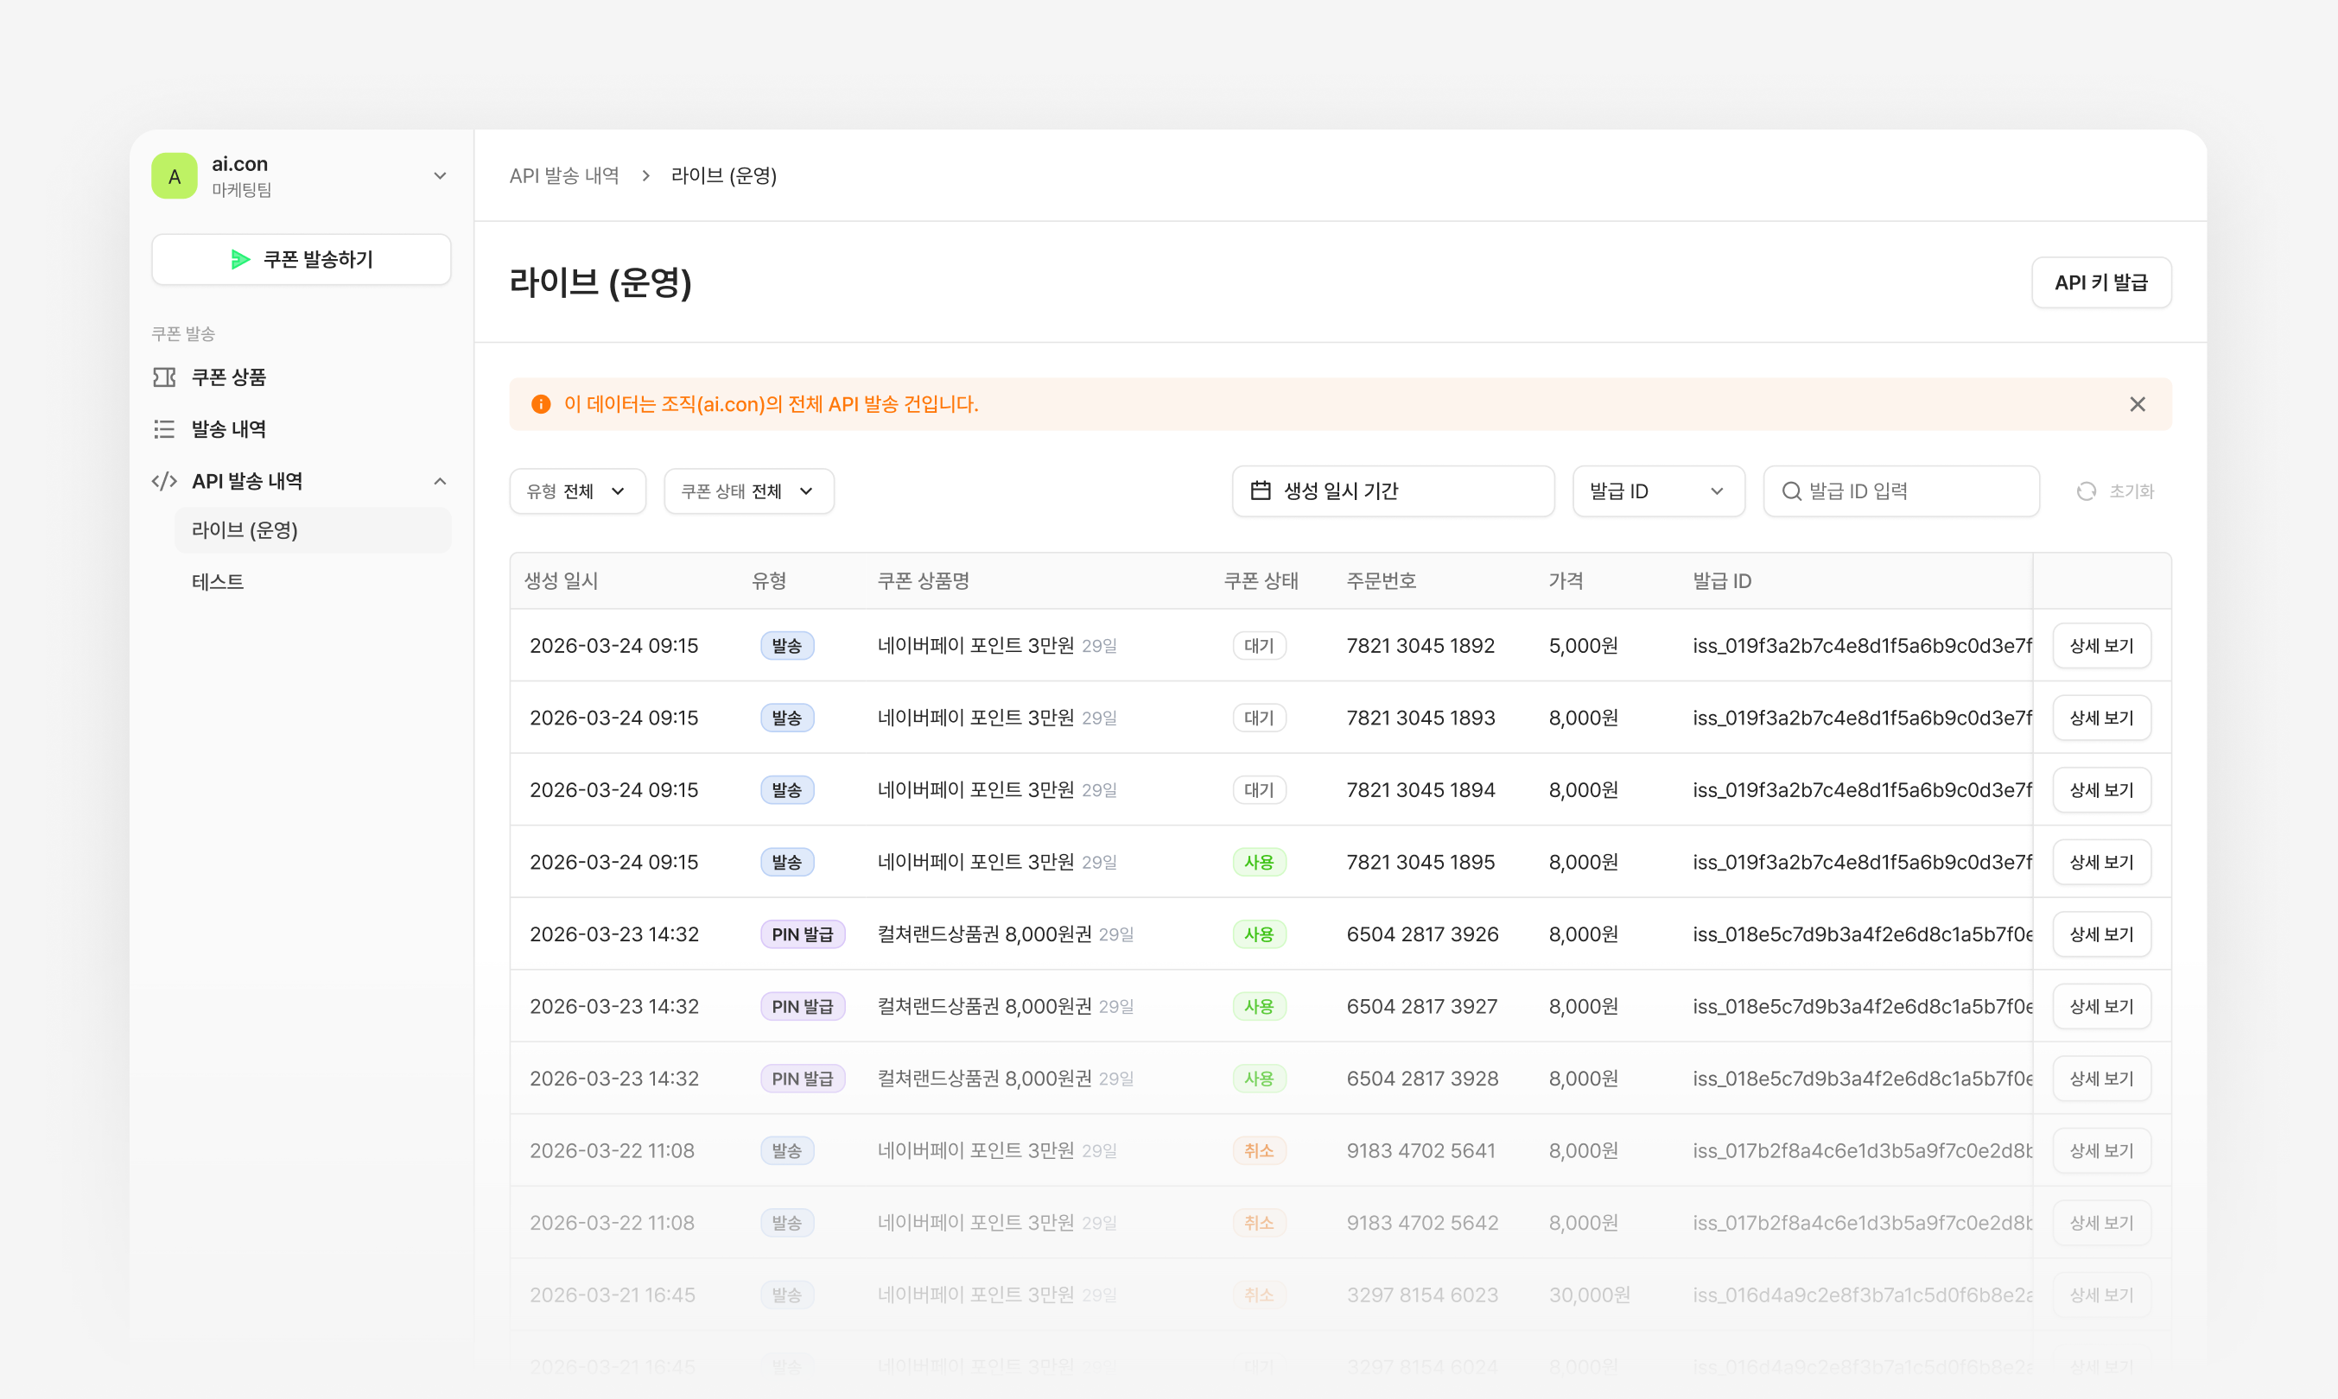This screenshot has width=2338, height=1399.
Task: Click the 취소 badge for order 9183 4702 5641
Action: pyautogui.click(x=1259, y=1150)
